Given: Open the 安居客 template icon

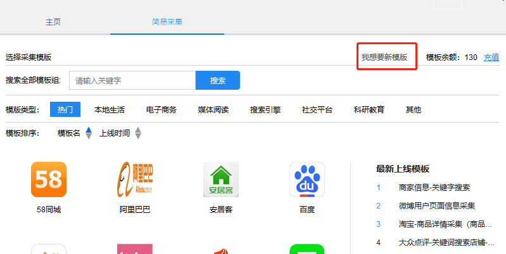Looking at the screenshot, I should [221, 179].
